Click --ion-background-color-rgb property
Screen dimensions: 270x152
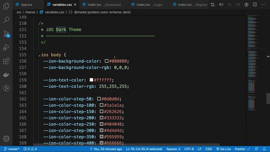pyautogui.click(x=76, y=68)
